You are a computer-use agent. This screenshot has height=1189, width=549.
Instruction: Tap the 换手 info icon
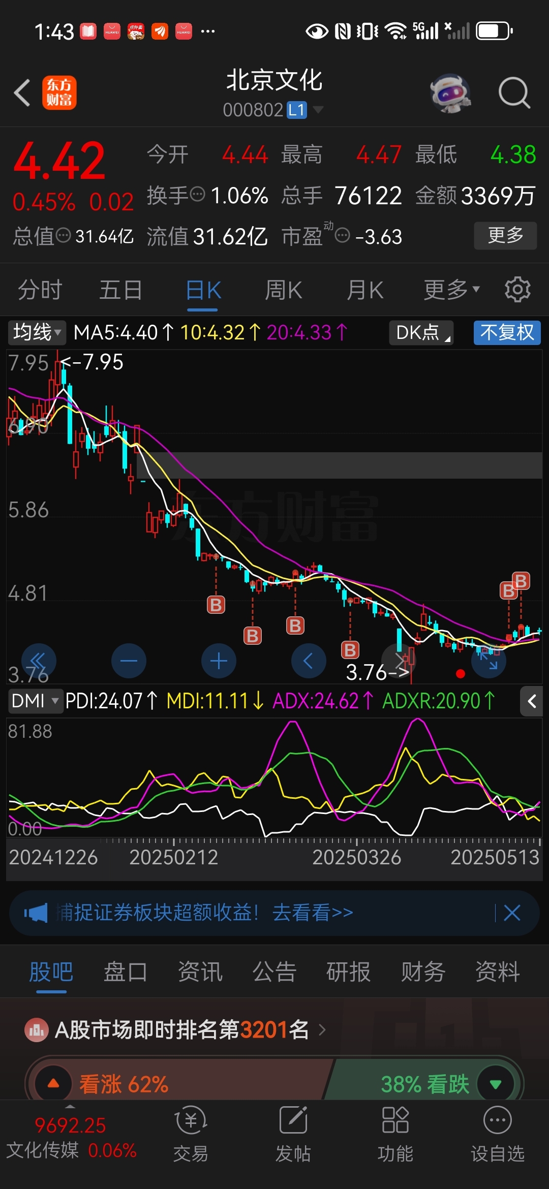click(x=197, y=194)
